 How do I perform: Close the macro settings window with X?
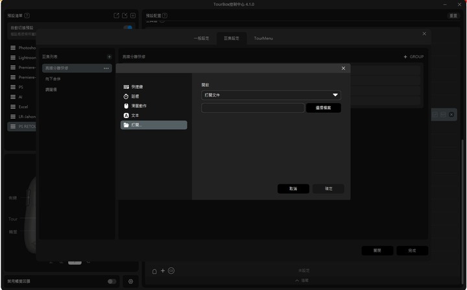pos(424,34)
